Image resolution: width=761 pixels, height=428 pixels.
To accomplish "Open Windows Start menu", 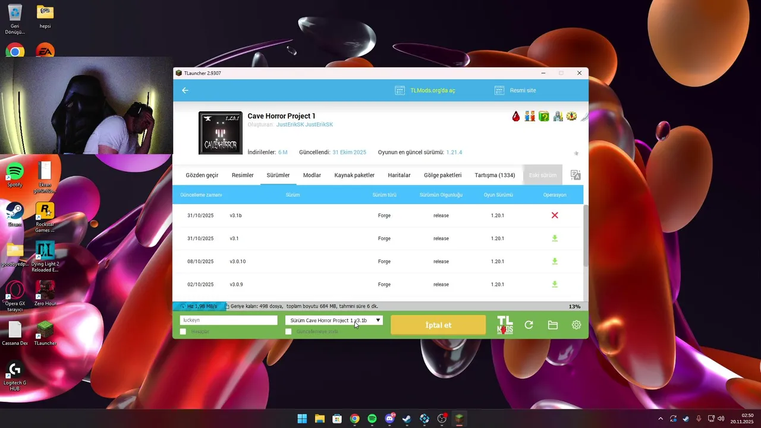I will [x=302, y=418].
